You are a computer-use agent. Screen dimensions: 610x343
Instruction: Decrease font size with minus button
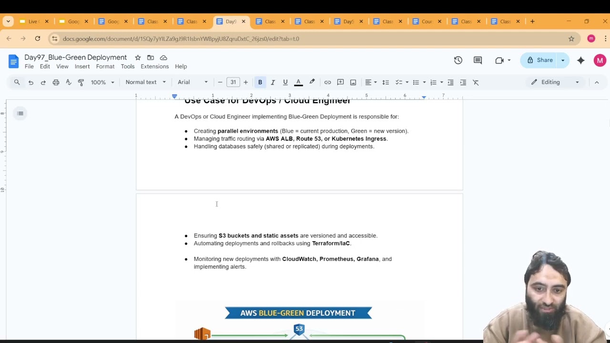point(220,82)
